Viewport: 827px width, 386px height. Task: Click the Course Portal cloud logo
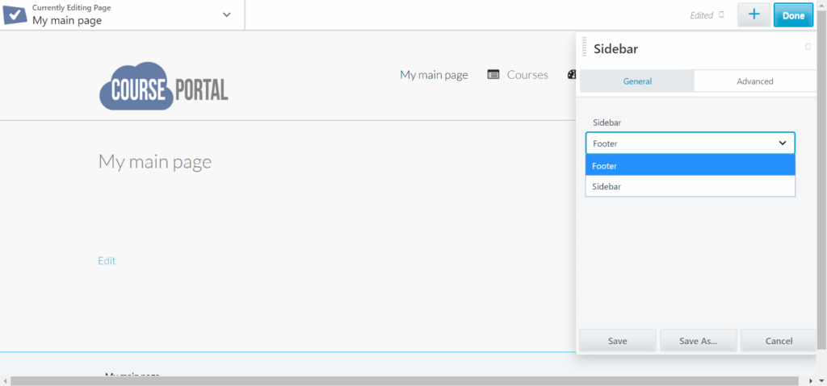164,86
